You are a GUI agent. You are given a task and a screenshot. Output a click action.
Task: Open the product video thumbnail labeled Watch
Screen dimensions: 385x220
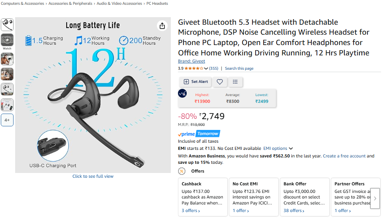[x=7, y=41]
